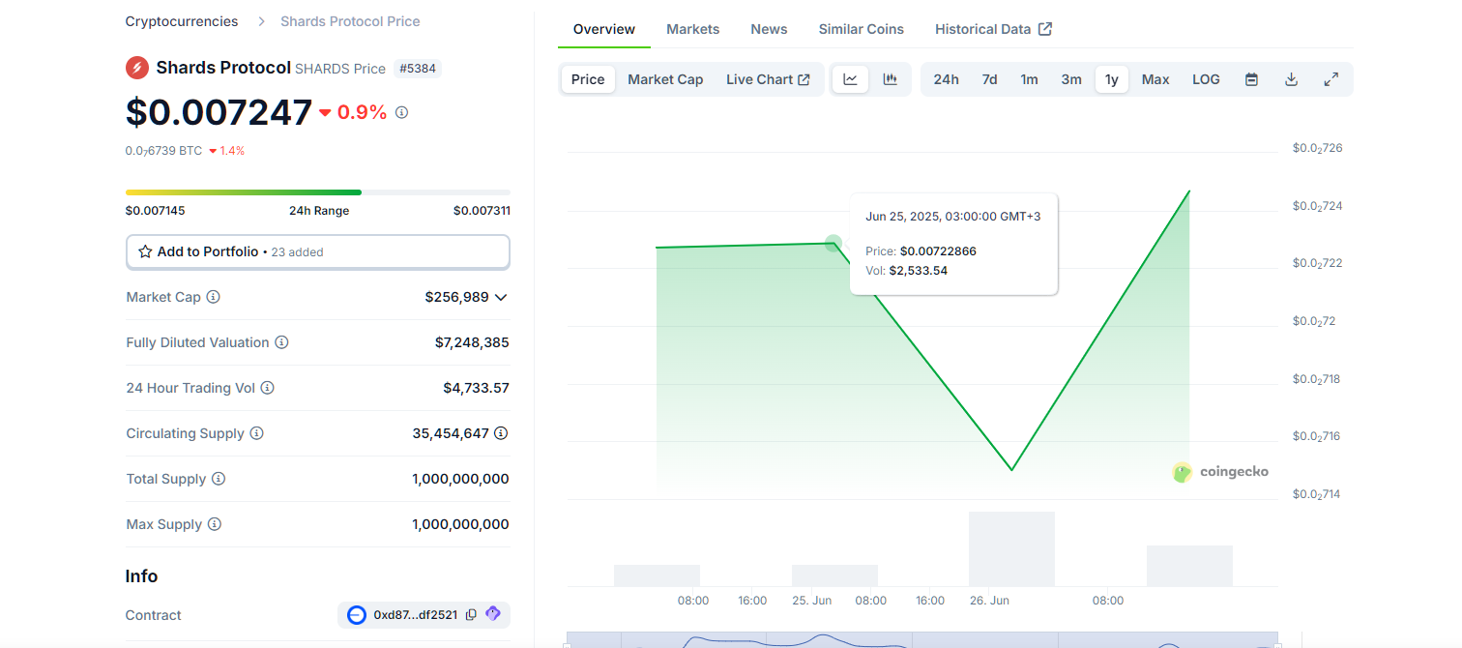Click the external link icon on Live Chart
This screenshot has width=1462, height=648.
tap(804, 79)
